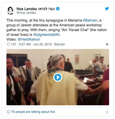The height and width of the screenshot is (119, 115).
Task: Click the speech bubble reply icon
Action: click(x=8, y=112)
